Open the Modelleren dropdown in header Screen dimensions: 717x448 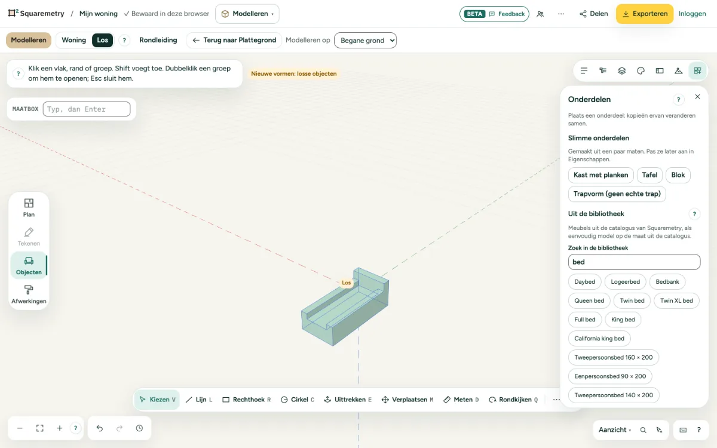(247, 14)
